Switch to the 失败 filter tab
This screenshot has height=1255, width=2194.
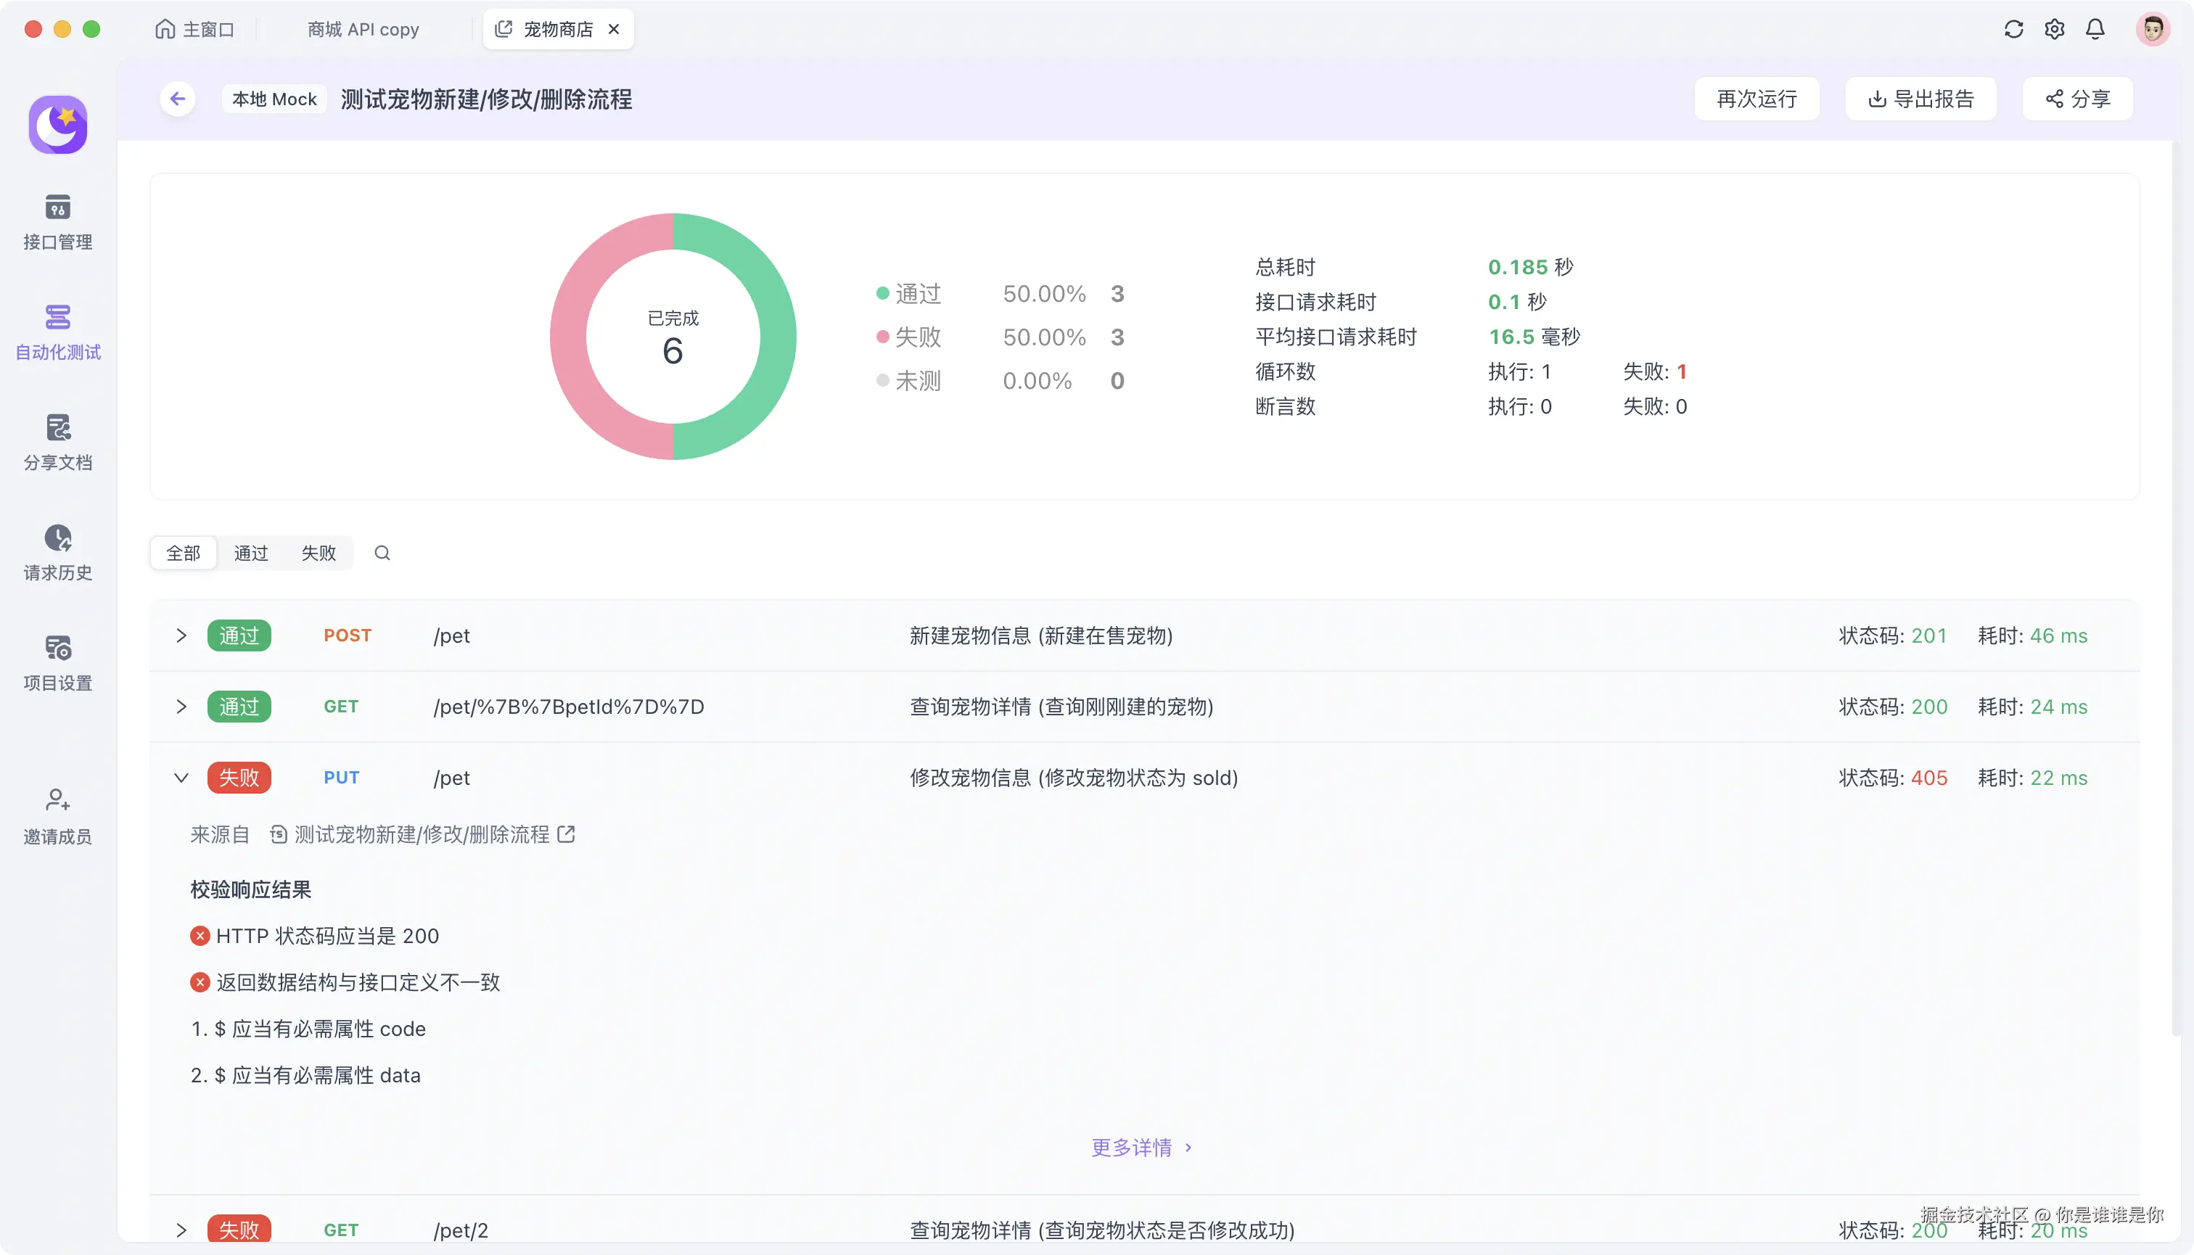click(318, 554)
